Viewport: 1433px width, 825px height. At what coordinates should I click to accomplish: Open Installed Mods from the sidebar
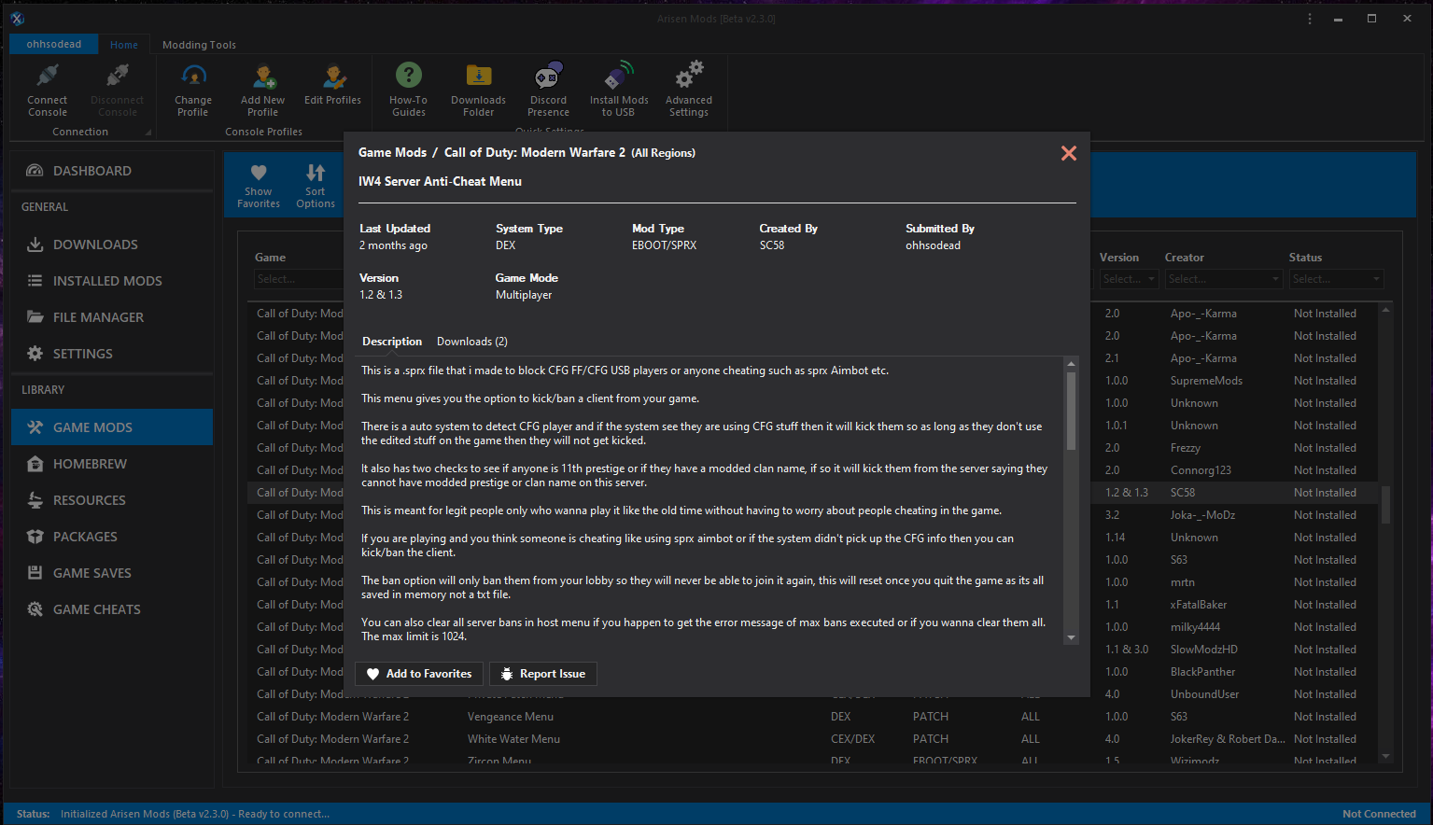[112, 281]
